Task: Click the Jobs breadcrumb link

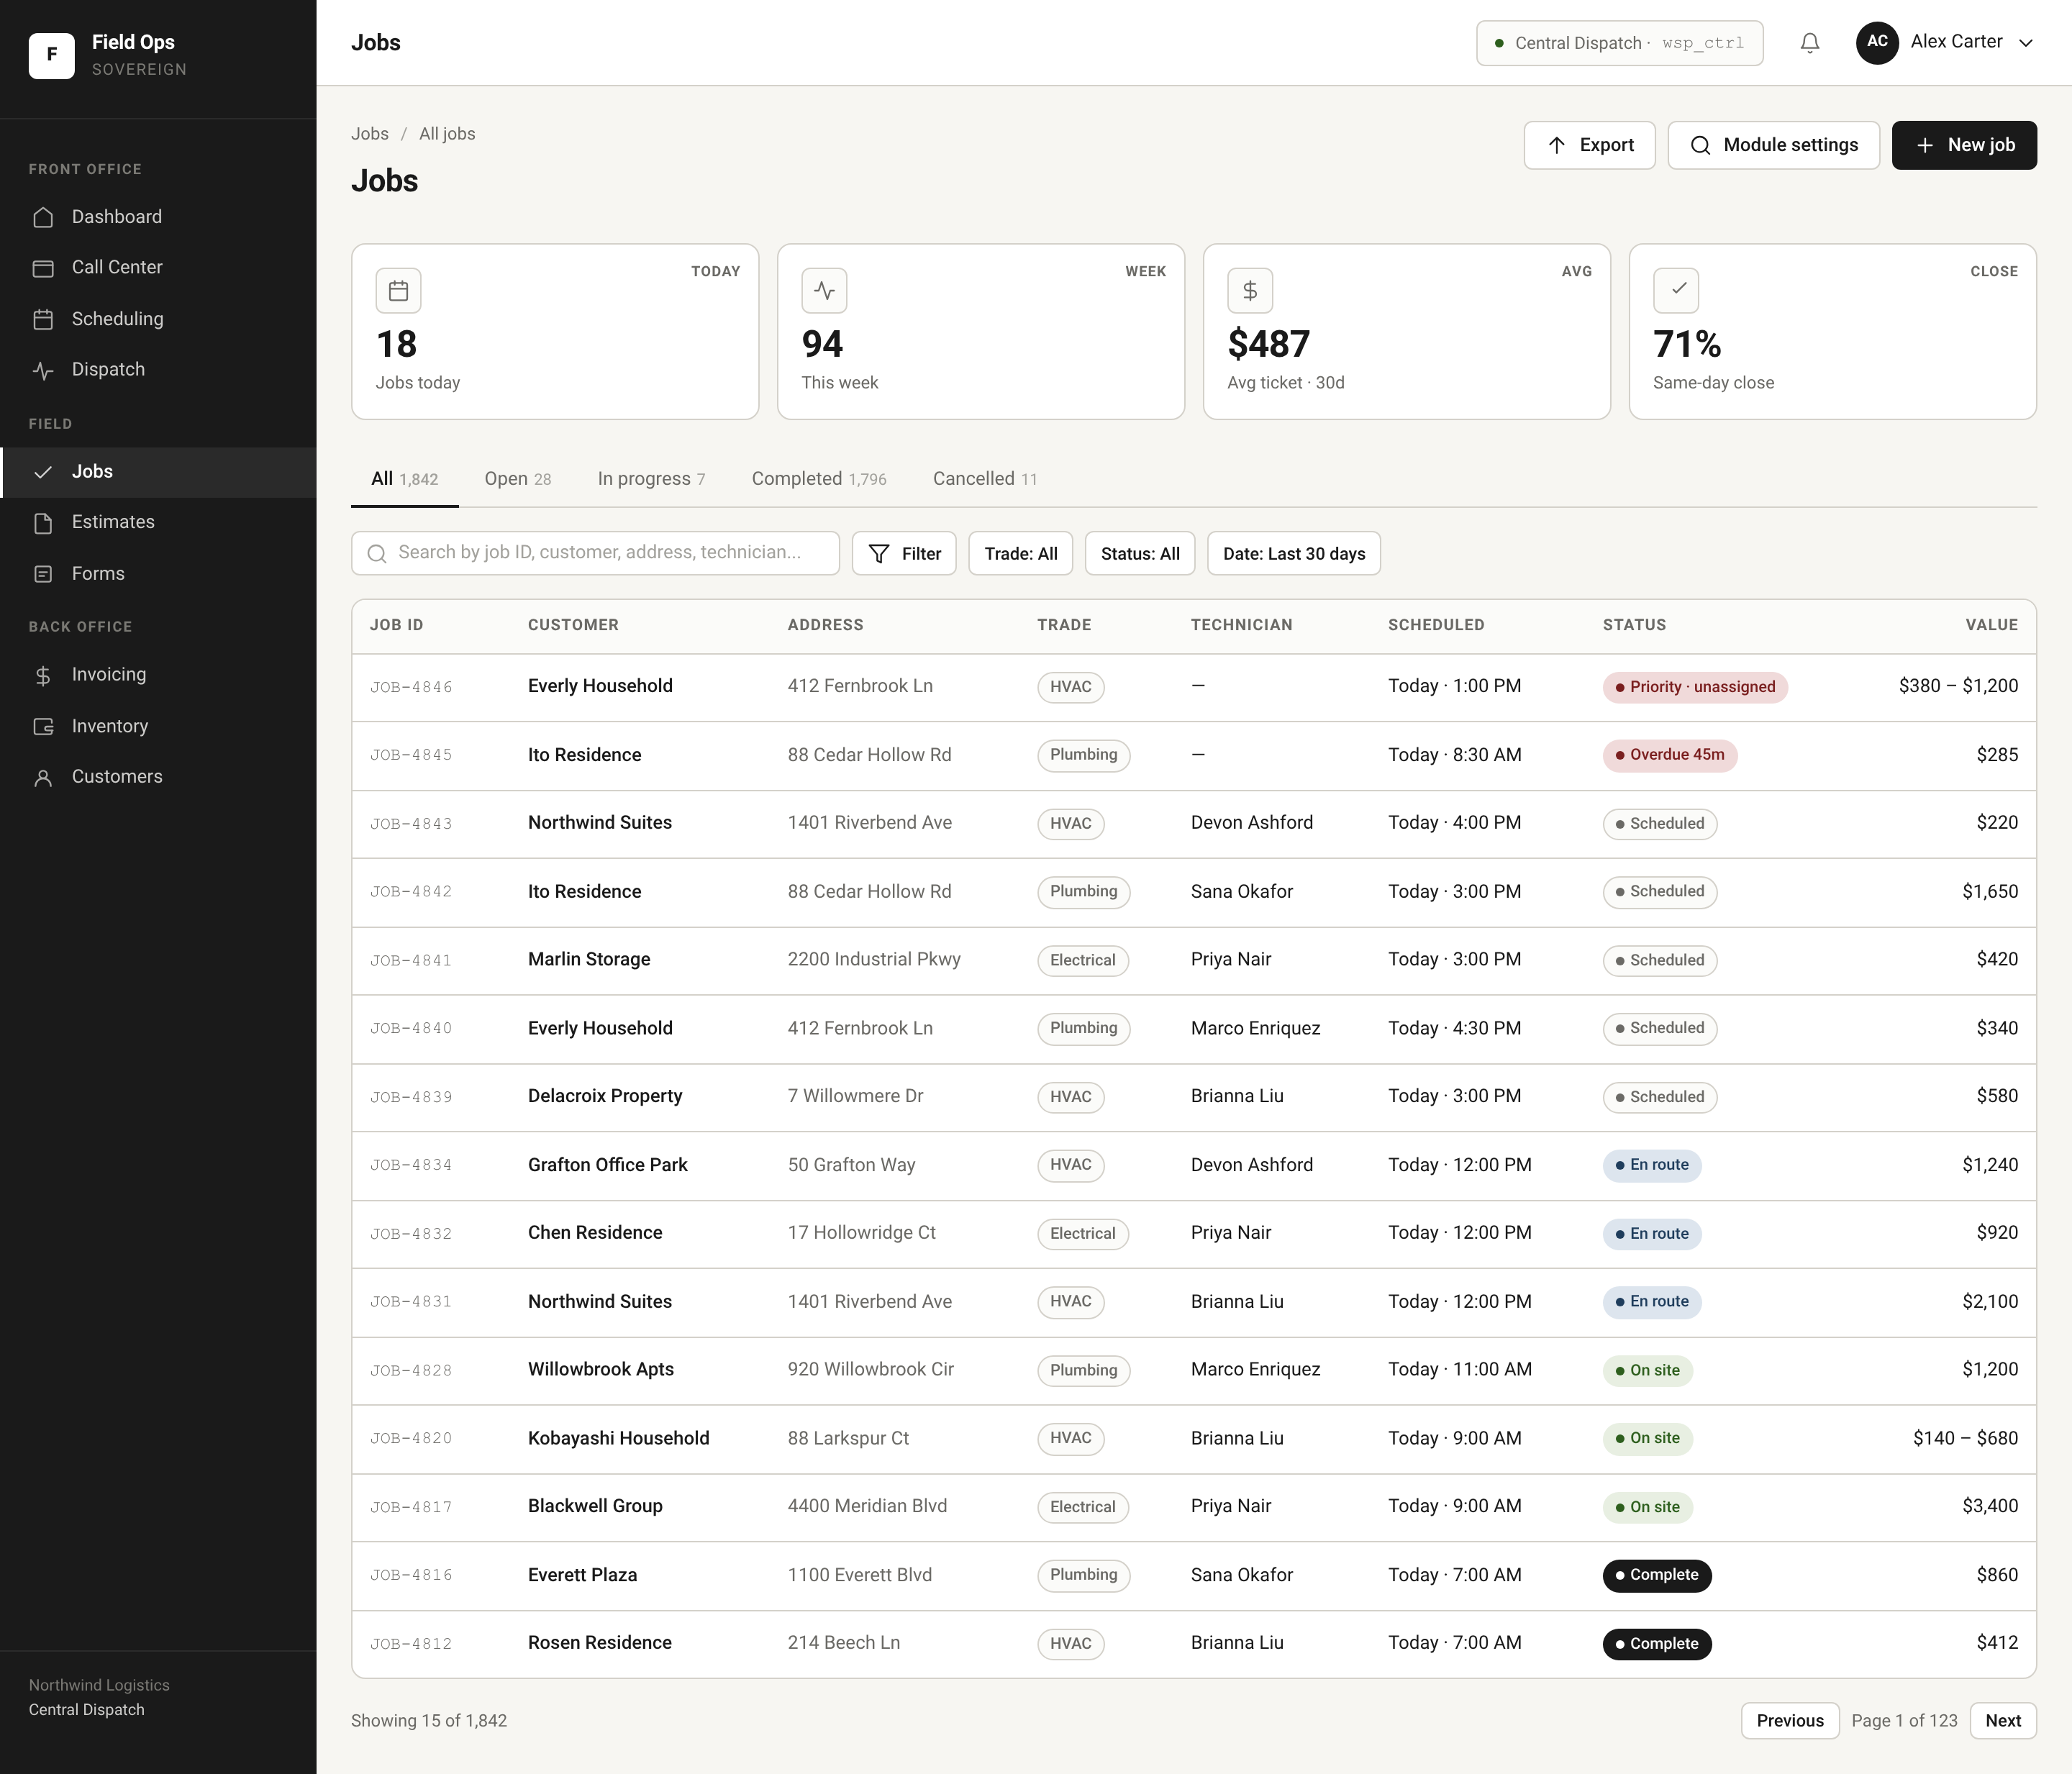Action: pyautogui.click(x=370, y=134)
